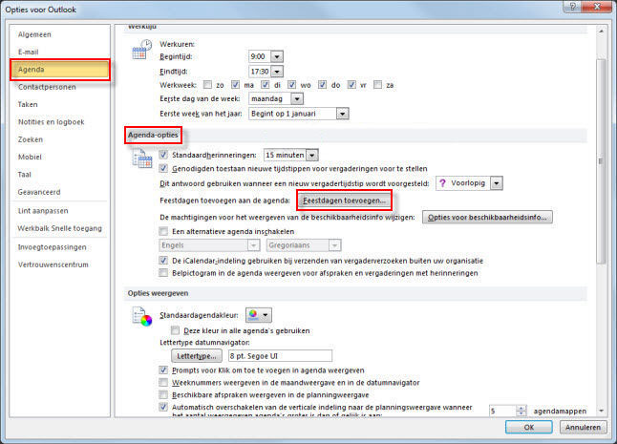Viewport: 617px width, 444px height.
Task: Toggle the wo workweek checkbox
Action: coord(291,85)
